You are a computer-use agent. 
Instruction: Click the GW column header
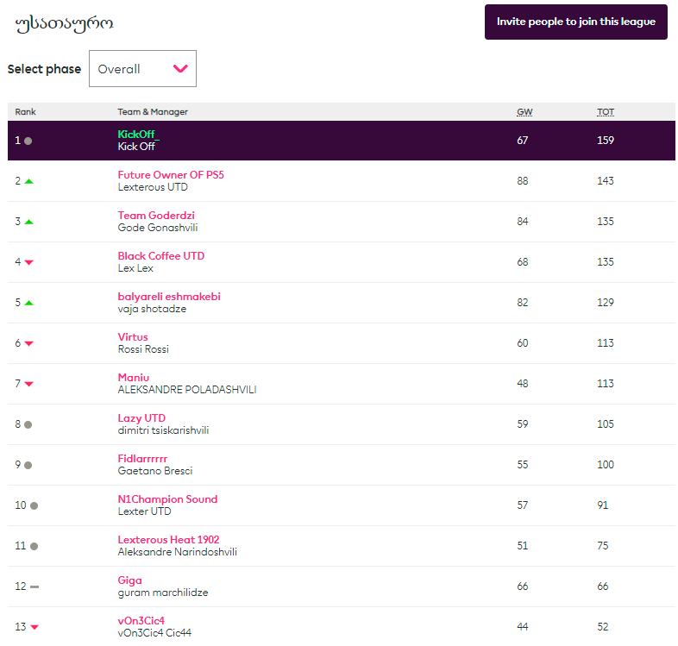(524, 112)
